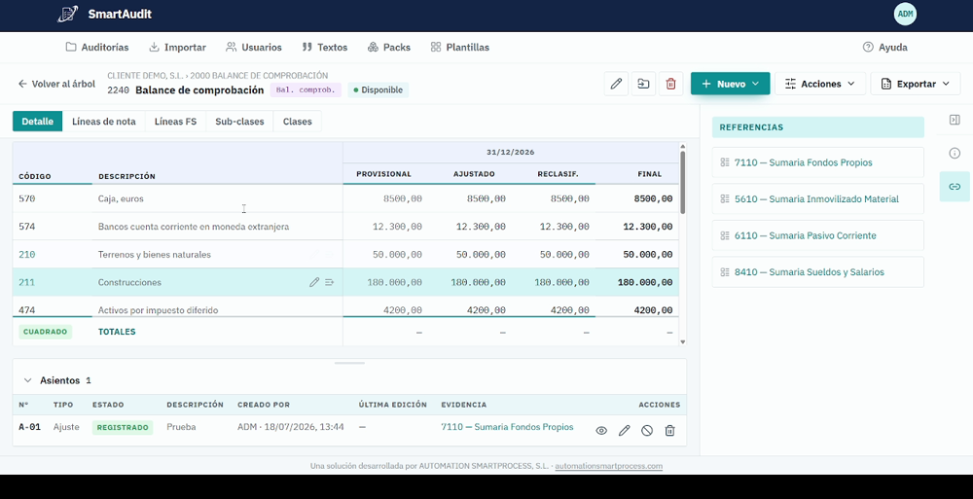Click the Bal. comprob. tag
Viewport: 973px width, 499px height.
pyautogui.click(x=306, y=90)
